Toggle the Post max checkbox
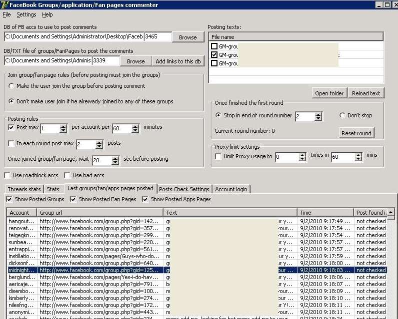 (x=11, y=127)
